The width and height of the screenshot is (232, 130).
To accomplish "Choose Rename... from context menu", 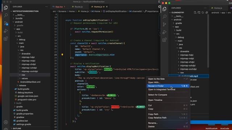I will (x=168, y=123).
